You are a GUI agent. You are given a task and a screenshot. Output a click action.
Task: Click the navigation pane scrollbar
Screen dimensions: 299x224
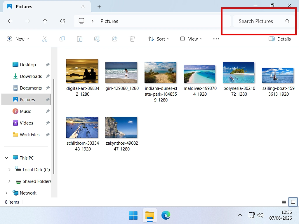click(x=54, y=127)
